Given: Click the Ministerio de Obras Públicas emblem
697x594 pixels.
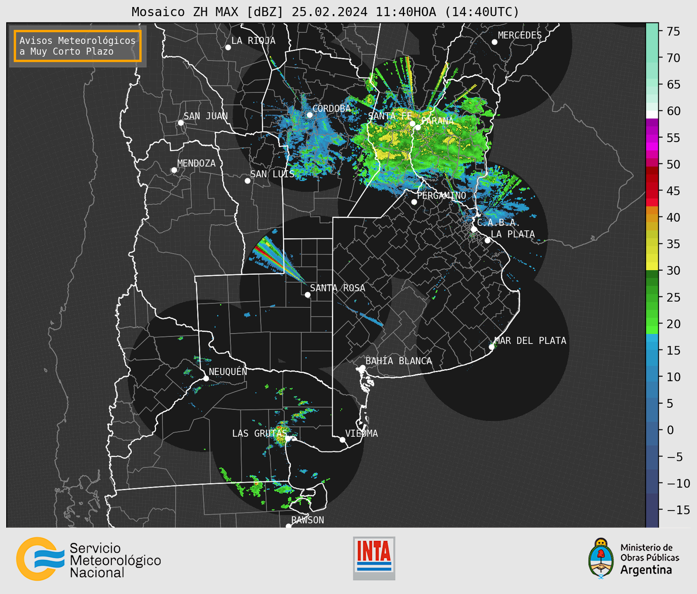Looking at the screenshot, I should tap(601, 558).
